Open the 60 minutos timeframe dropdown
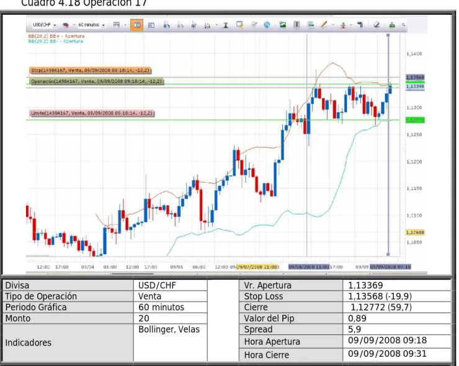This screenshot has height=366, width=459. pos(91,25)
